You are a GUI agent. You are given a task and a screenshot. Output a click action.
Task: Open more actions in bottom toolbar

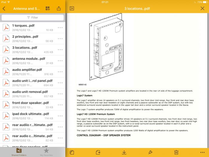[202, 152]
